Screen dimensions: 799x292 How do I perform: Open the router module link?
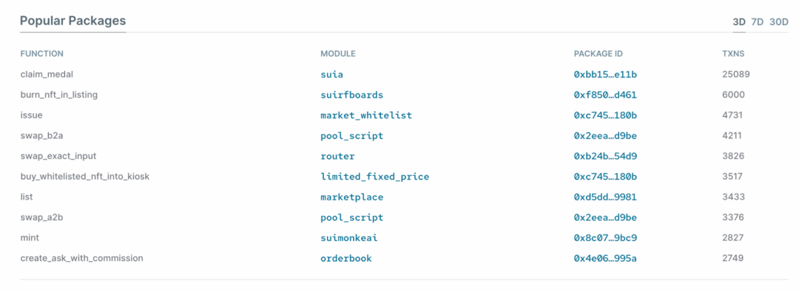point(337,156)
